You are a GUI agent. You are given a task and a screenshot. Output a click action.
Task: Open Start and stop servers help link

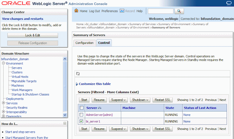(20, 132)
